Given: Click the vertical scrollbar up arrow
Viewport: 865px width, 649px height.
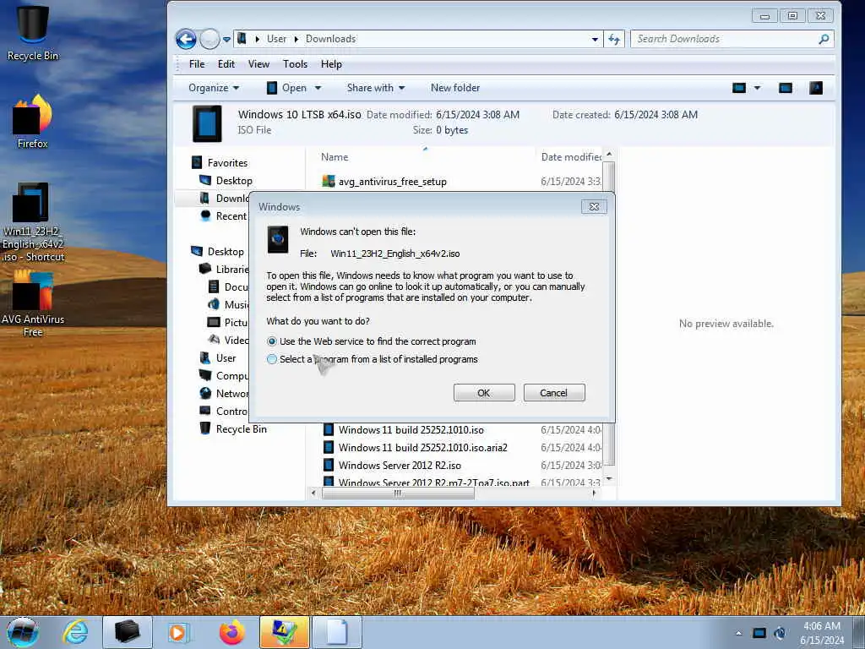Looking at the screenshot, I should 609,155.
